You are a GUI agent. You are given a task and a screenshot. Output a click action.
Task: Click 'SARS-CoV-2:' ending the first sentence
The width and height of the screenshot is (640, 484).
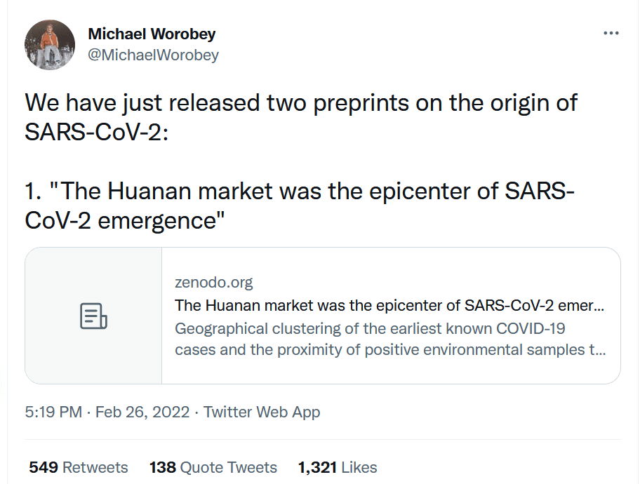[x=97, y=133]
